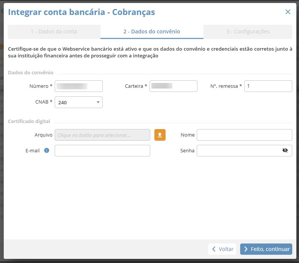Close the Integrar conta bancária dialog
This screenshot has width=299, height=263.
pos(288,12)
